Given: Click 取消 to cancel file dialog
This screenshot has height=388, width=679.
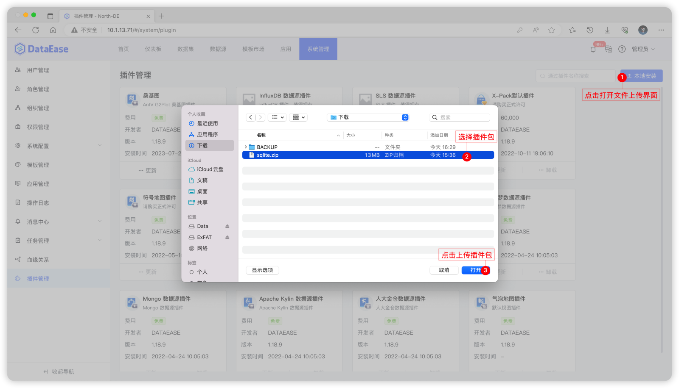Looking at the screenshot, I should pos(444,270).
